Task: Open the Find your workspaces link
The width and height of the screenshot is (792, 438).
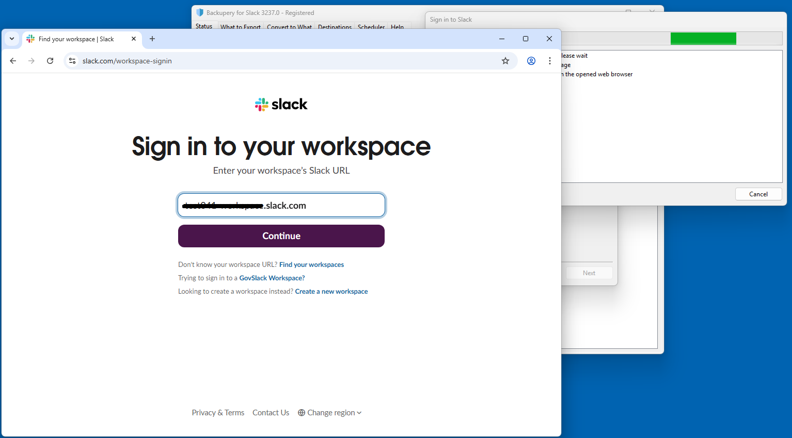Action: [311, 264]
